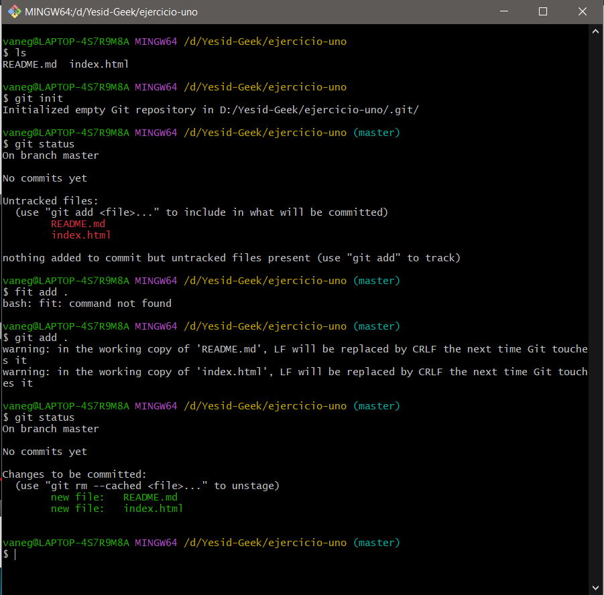
Task: Select the README.md untracked file entry
Action: point(78,223)
